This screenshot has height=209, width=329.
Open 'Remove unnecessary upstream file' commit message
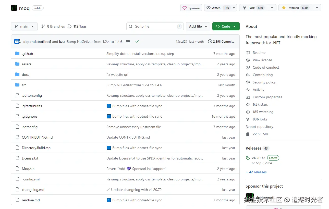tap(134, 127)
